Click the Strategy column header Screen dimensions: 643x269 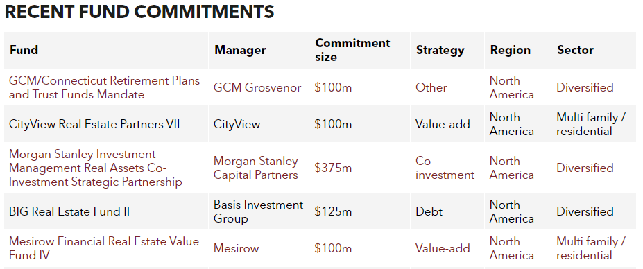pyautogui.click(x=440, y=50)
